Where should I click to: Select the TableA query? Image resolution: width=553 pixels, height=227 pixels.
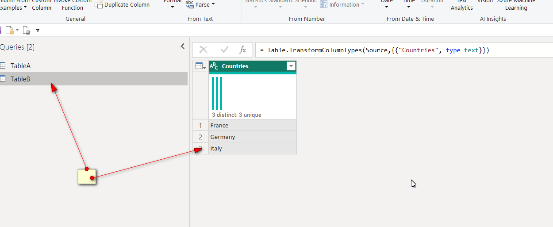[93, 65]
